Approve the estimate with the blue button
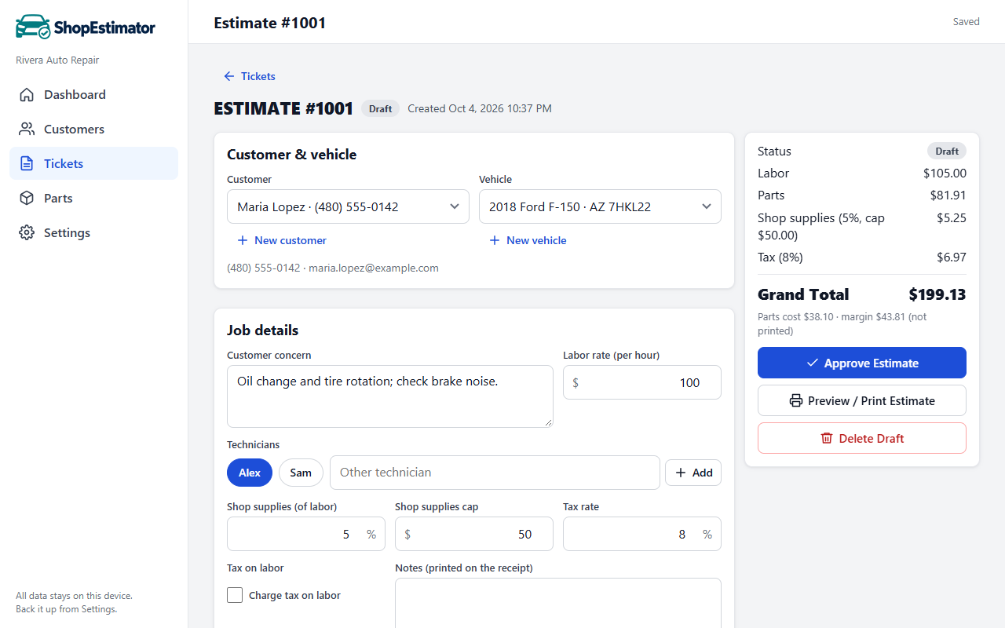This screenshot has height=628, width=1005. point(862,363)
